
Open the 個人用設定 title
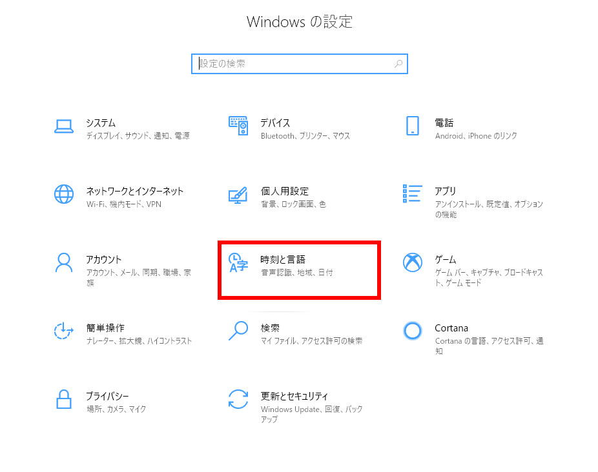(x=285, y=191)
